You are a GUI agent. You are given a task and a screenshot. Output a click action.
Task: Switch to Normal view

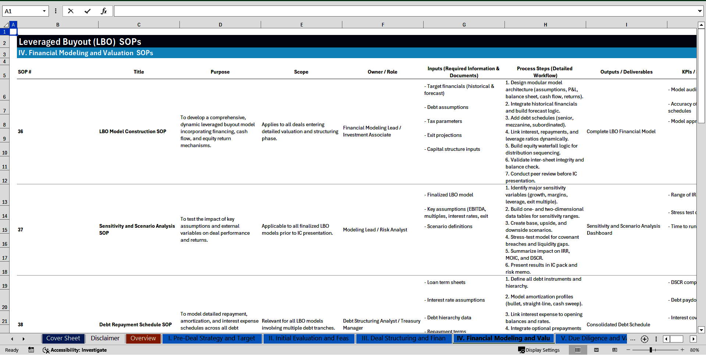(x=578, y=350)
